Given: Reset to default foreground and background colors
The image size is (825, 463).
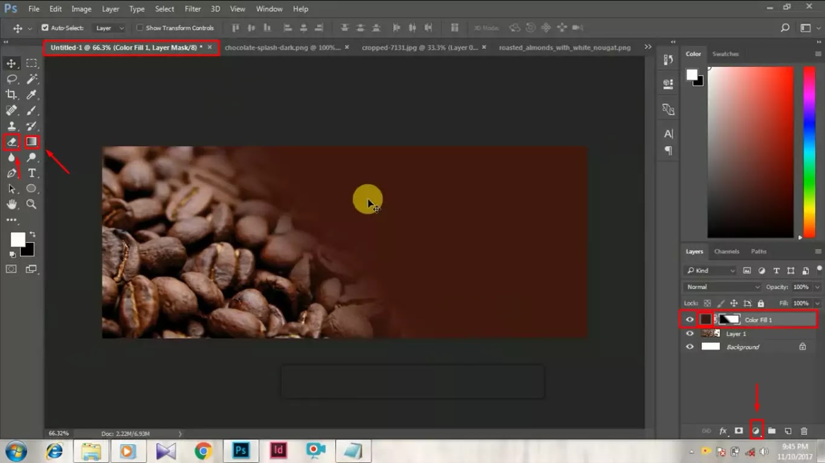Looking at the screenshot, I should (x=13, y=255).
